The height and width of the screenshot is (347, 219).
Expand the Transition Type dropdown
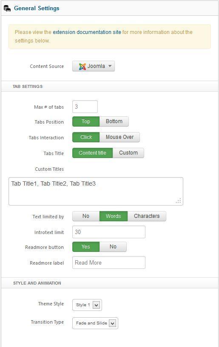point(95,323)
